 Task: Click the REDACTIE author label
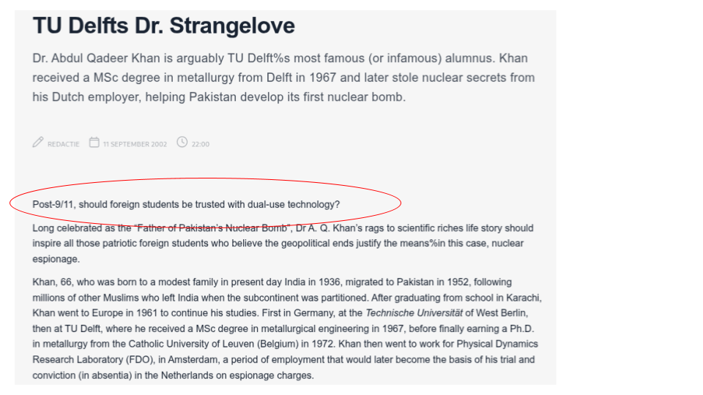[64, 144]
